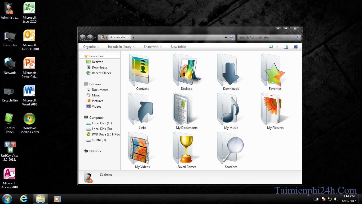The image size is (362, 204).
Task: Open 8 Data (F:) drive
Action: coord(99,140)
